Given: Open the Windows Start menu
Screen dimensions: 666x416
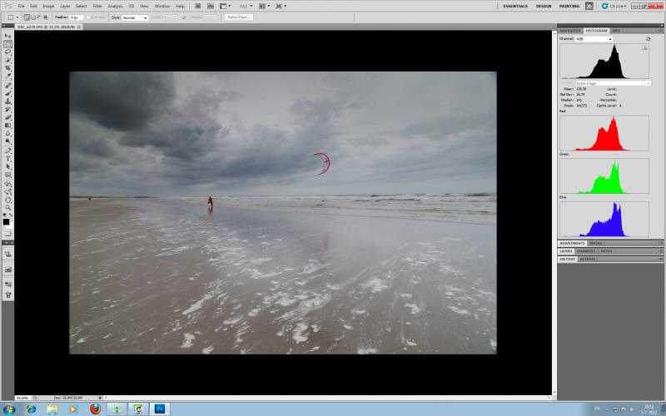Looking at the screenshot, I should pyautogui.click(x=8, y=409).
